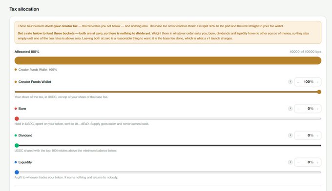332x191 pixels.
Task: Increase the Dividend percentage with the plus button
Action: tap(317, 135)
